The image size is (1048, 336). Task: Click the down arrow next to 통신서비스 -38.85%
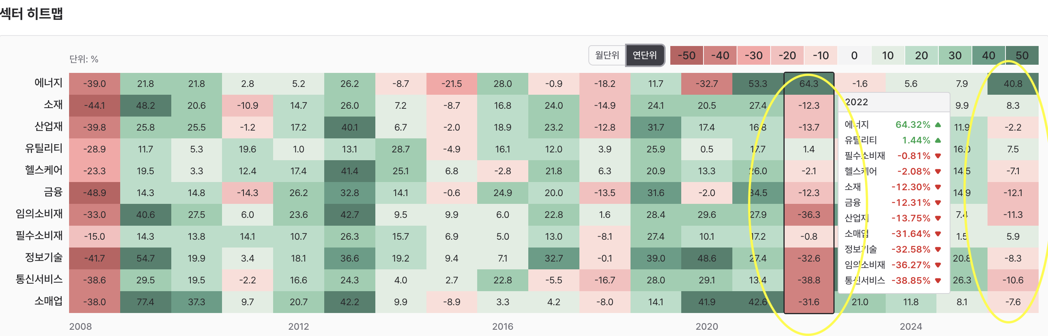tap(938, 281)
